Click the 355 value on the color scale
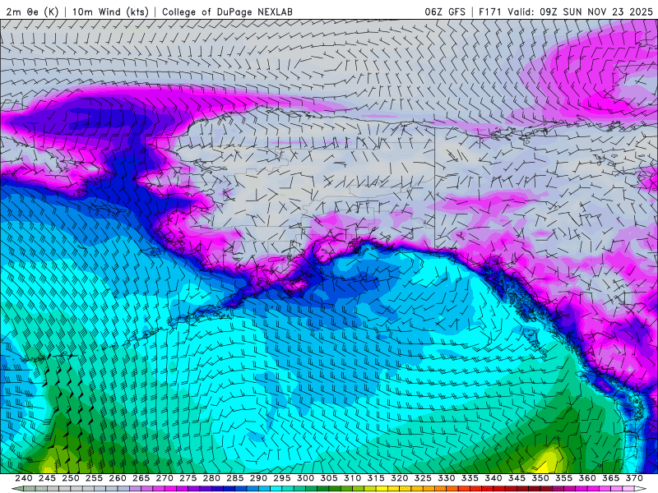 tap(564, 478)
